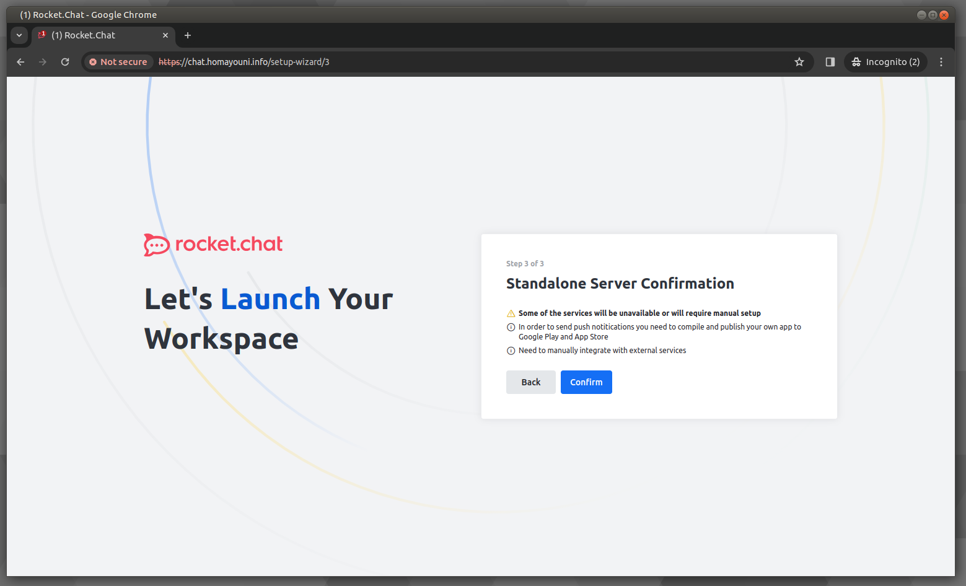Viewport: 966px width, 586px height.
Task: Open the Not secure site info chip
Action: pyautogui.click(x=118, y=62)
